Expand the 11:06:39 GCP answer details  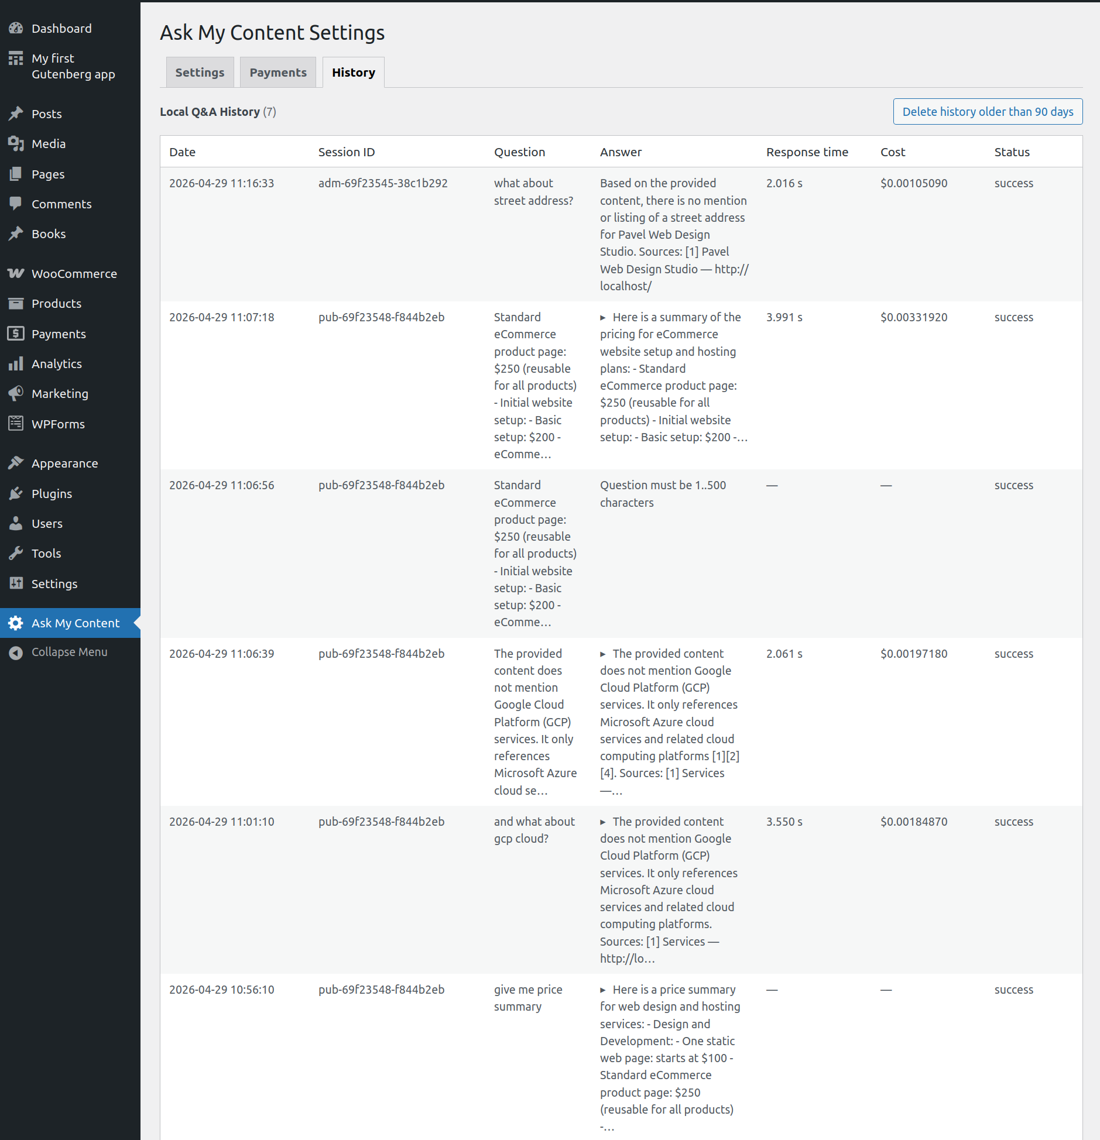click(603, 654)
